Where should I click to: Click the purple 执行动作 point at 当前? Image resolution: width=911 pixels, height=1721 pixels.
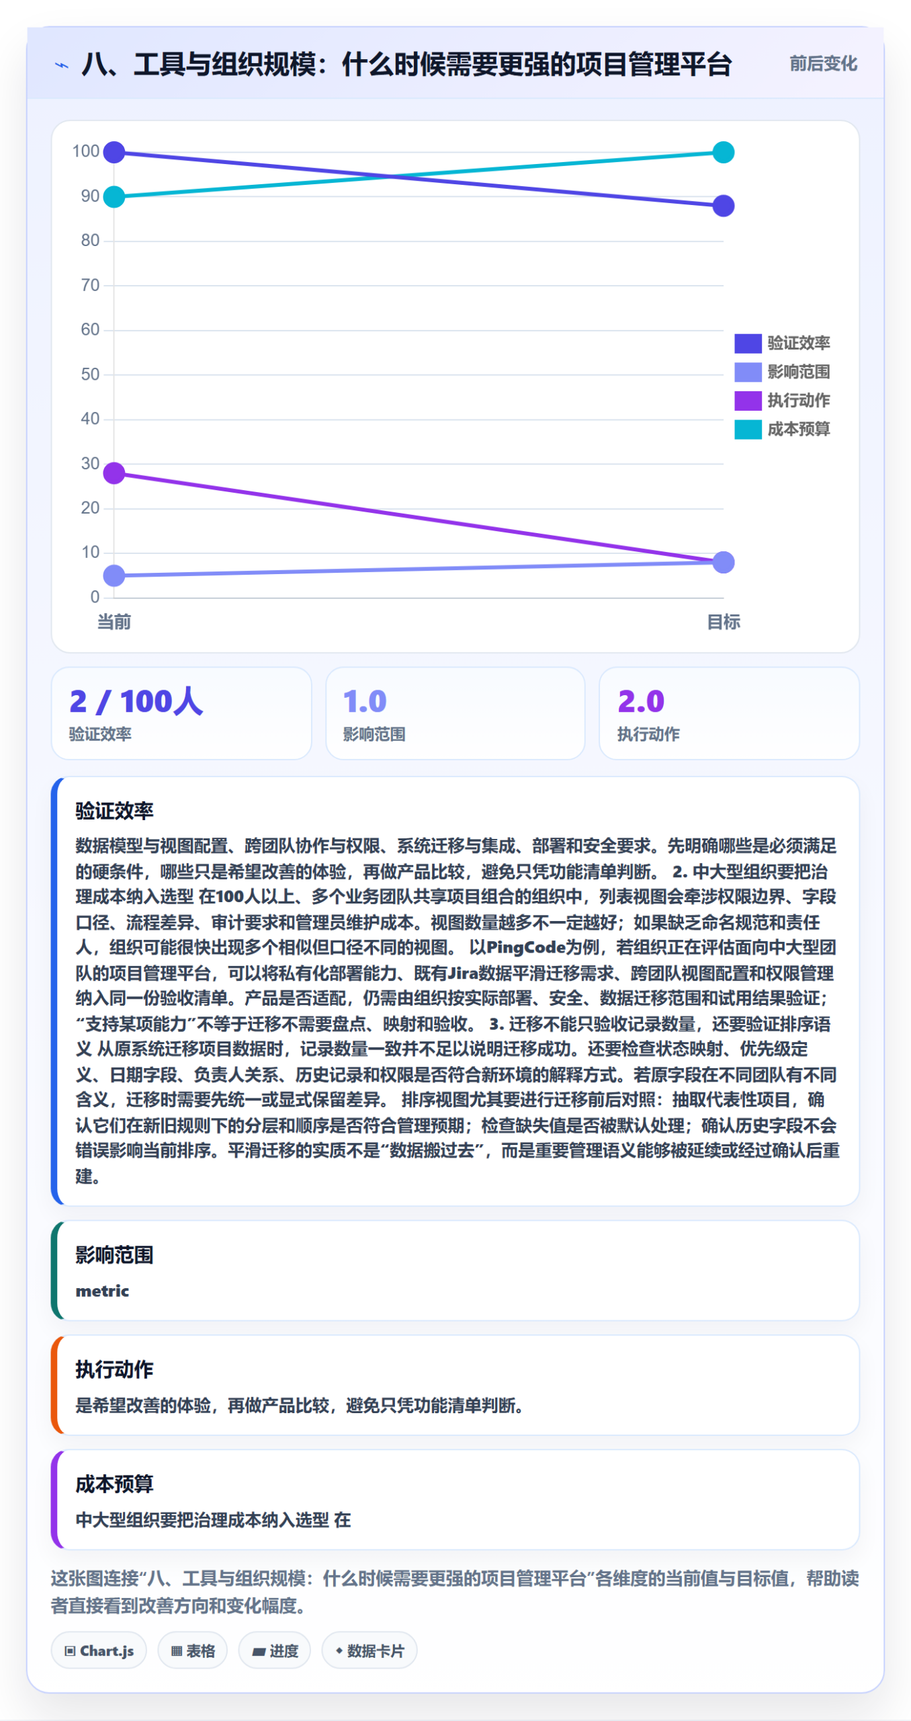tap(114, 473)
